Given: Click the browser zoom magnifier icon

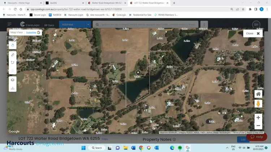Looking at the screenshot, I should [232, 9].
